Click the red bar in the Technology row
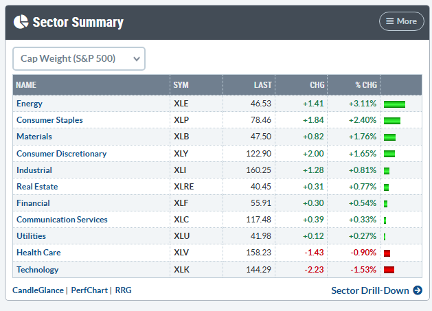This screenshot has height=311, width=432. pyautogui.click(x=389, y=270)
